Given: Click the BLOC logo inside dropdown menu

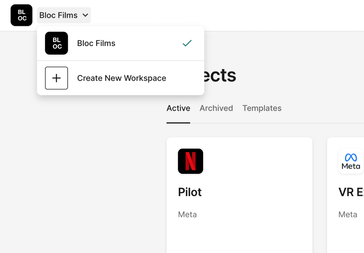Looking at the screenshot, I should pyautogui.click(x=56, y=43).
